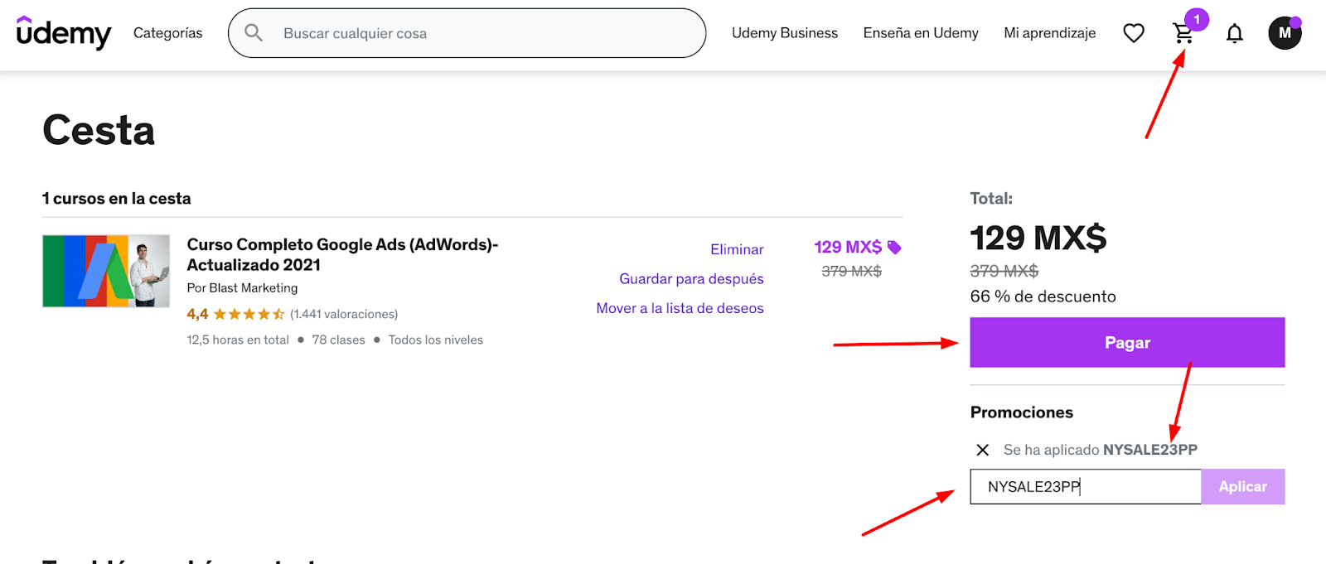Click the Promociones heading
The width and height of the screenshot is (1326, 564).
click(1022, 412)
